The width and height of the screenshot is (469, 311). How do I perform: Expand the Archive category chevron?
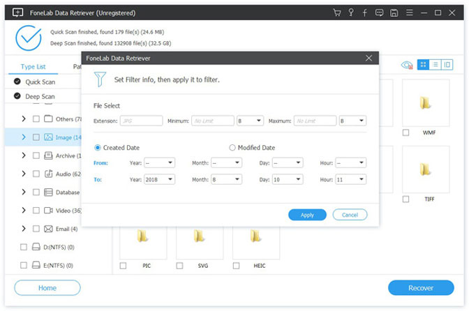24,155
